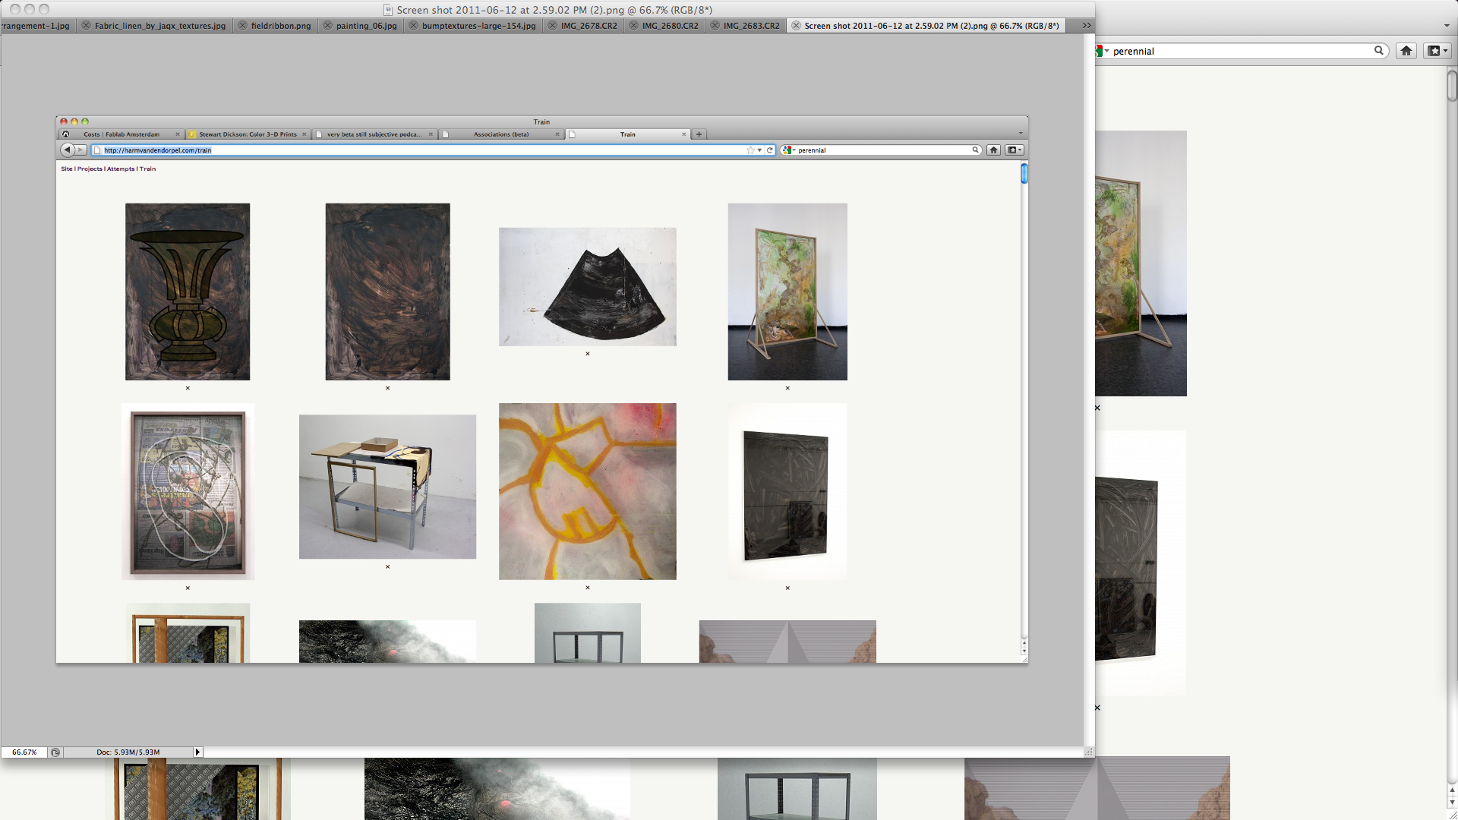Switch to the IMG_2683.CR2 document tab

click(x=751, y=26)
